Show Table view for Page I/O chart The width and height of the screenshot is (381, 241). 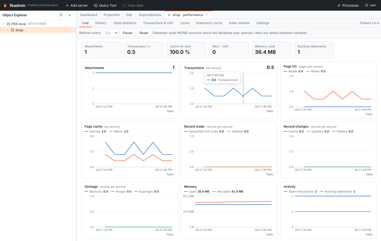click(369, 114)
